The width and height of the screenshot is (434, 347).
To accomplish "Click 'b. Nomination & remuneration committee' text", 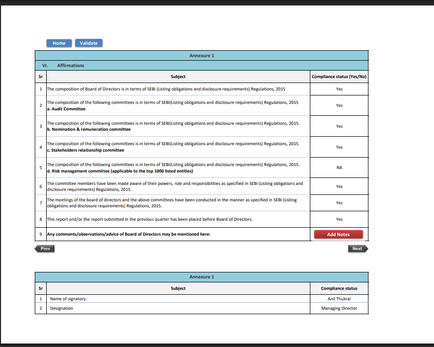I will (x=89, y=129).
